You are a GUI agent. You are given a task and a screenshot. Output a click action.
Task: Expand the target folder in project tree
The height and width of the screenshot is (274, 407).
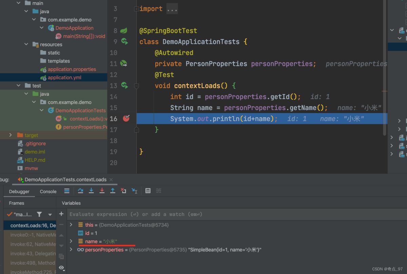(11, 135)
